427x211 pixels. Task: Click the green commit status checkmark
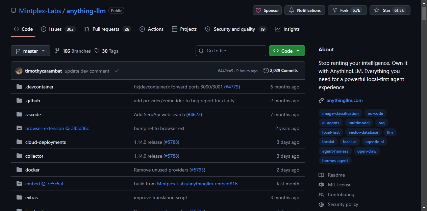tap(117, 71)
